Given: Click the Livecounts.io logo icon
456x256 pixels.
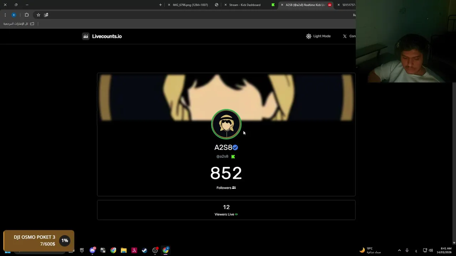Looking at the screenshot, I should 85,36.
